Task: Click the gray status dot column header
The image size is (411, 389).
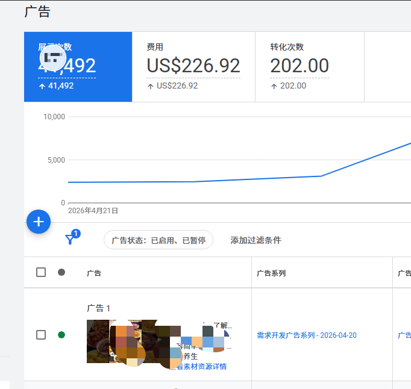Action: point(61,272)
